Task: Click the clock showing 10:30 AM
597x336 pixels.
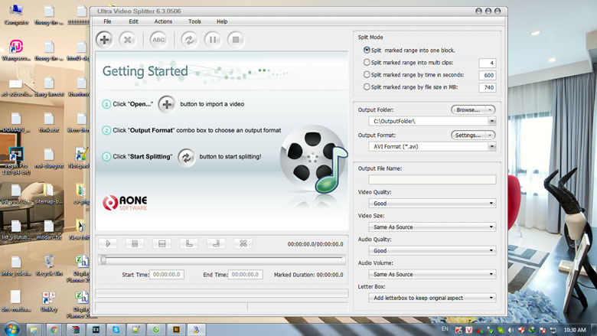Action: 575,330
